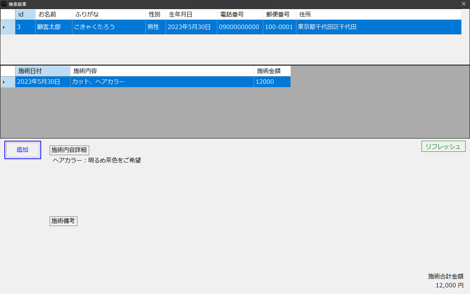470x294 pixels.
Task: Close the 検索結果 window
Action: pos(464,4)
